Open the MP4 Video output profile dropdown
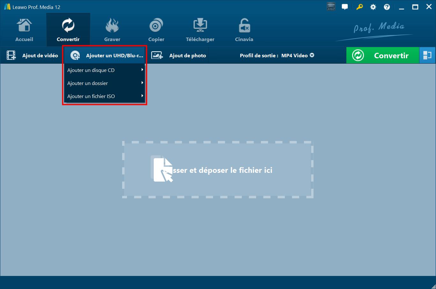This screenshot has width=436, height=289. point(298,55)
